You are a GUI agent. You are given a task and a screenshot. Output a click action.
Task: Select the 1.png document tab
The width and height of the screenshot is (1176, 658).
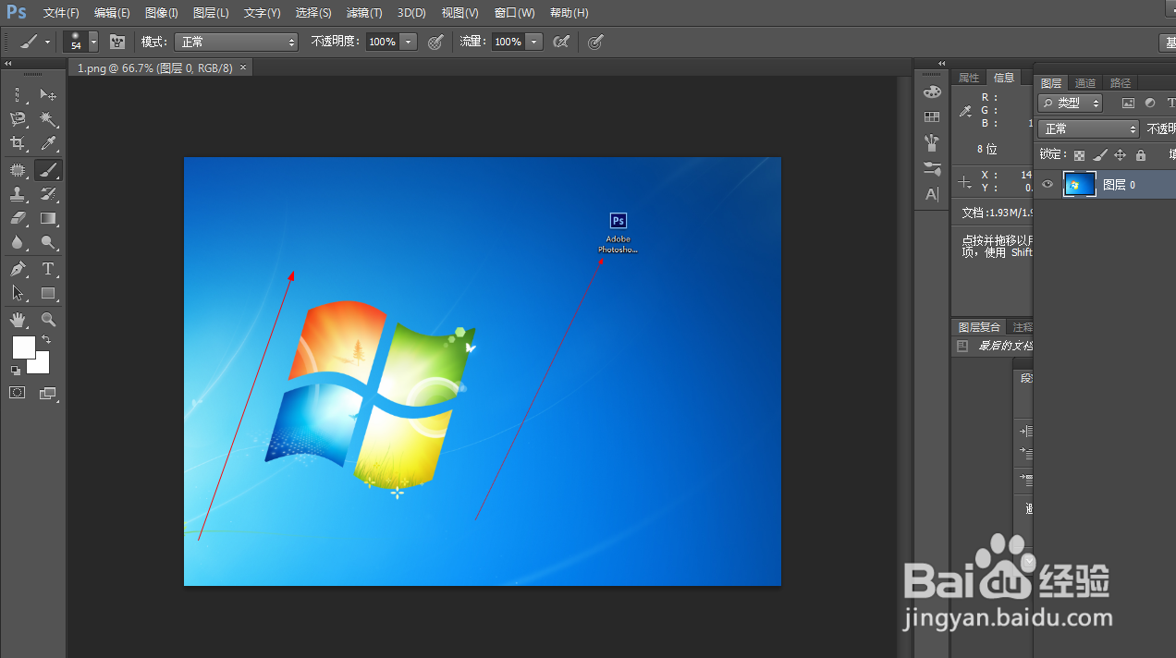pyautogui.click(x=160, y=68)
